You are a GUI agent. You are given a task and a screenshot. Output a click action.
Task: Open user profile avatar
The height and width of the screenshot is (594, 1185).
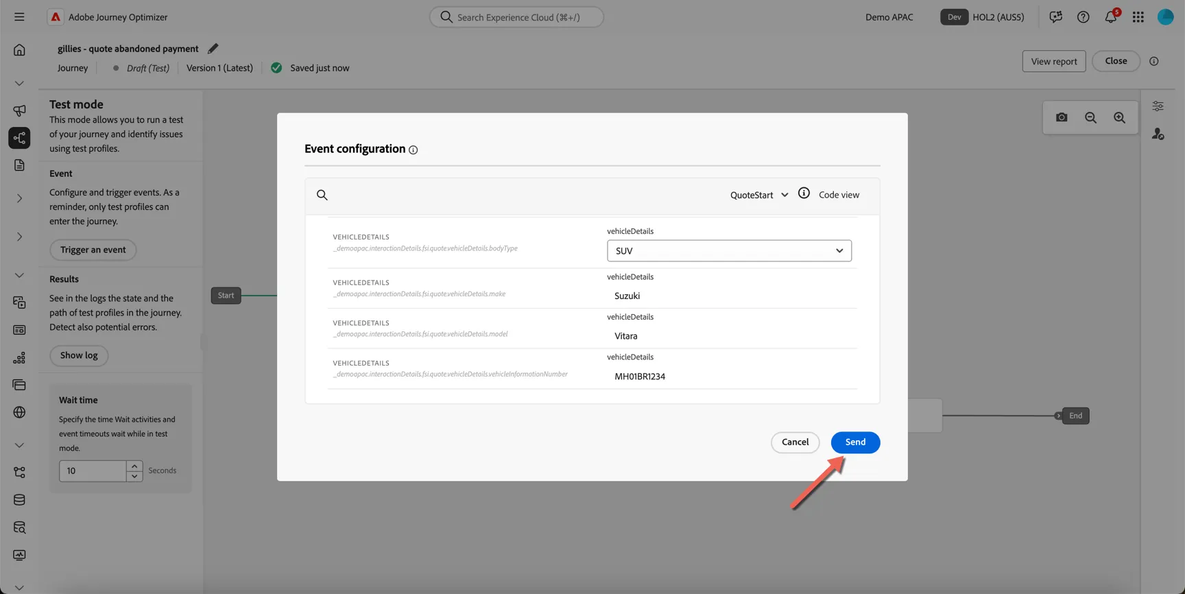click(x=1166, y=17)
